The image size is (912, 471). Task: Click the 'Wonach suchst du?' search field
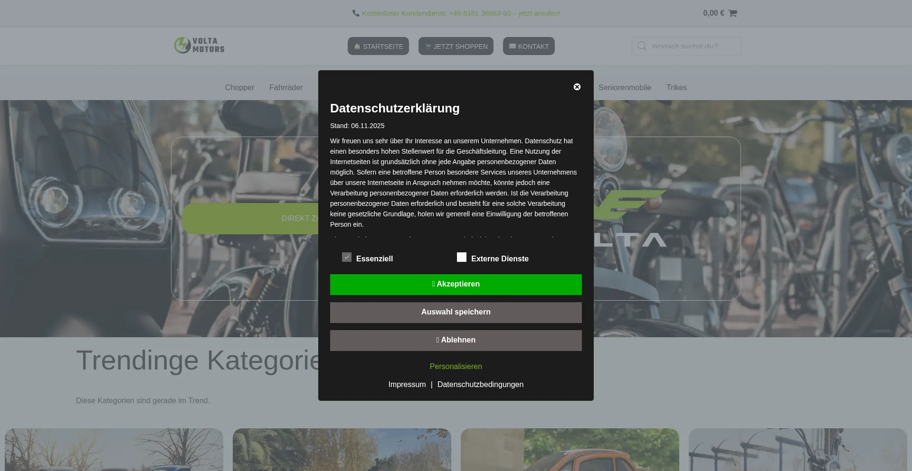[x=693, y=46]
